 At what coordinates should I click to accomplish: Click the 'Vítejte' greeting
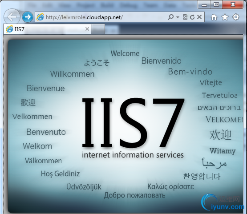(x=211, y=83)
